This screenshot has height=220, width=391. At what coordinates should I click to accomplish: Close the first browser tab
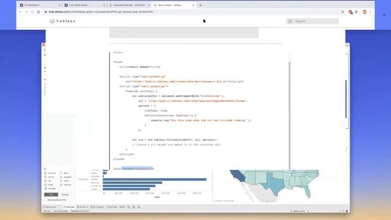pyautogui.click(x=59, y=5)
